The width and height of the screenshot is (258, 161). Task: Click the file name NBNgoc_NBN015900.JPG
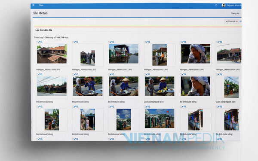pyautogui.click(x=84, y=70)
